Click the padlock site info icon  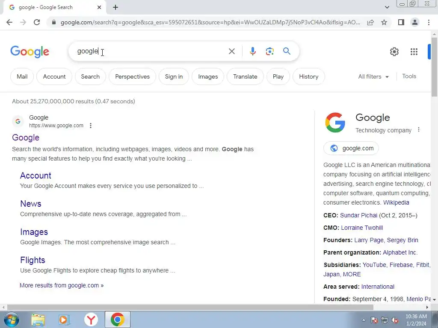(54, 22)
